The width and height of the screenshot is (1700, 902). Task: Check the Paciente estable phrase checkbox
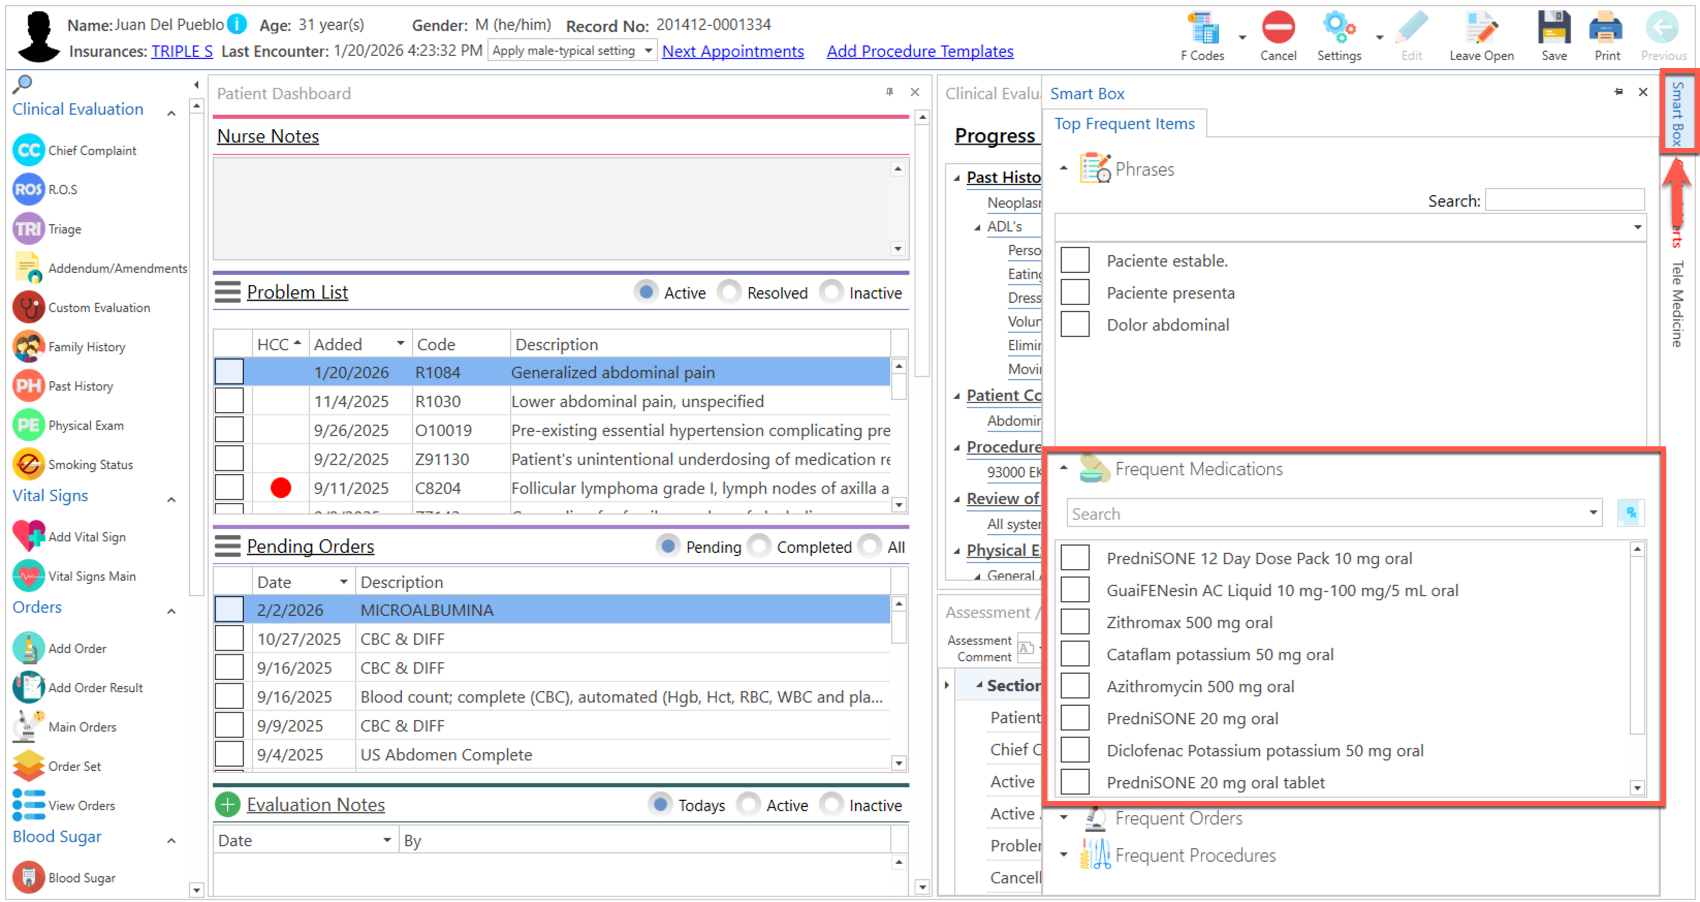pyautogui.click(x=1075, y=260)
